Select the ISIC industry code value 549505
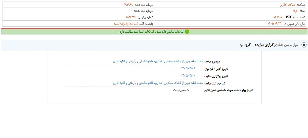 pos(278,17)
